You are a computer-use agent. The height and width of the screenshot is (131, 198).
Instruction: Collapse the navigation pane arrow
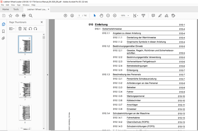pos(48,75)
